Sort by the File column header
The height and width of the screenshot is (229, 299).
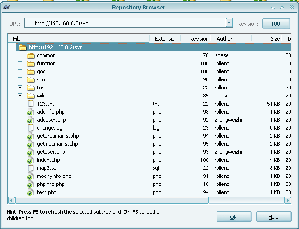click(79, 39)
